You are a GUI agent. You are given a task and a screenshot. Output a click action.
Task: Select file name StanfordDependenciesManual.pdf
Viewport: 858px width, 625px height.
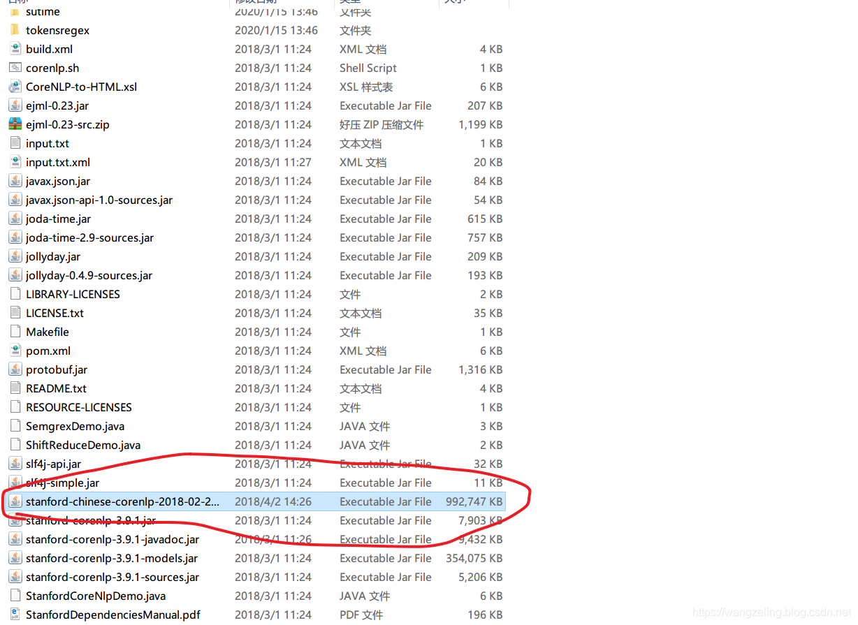pyautogui.click(x=113, y=615)
